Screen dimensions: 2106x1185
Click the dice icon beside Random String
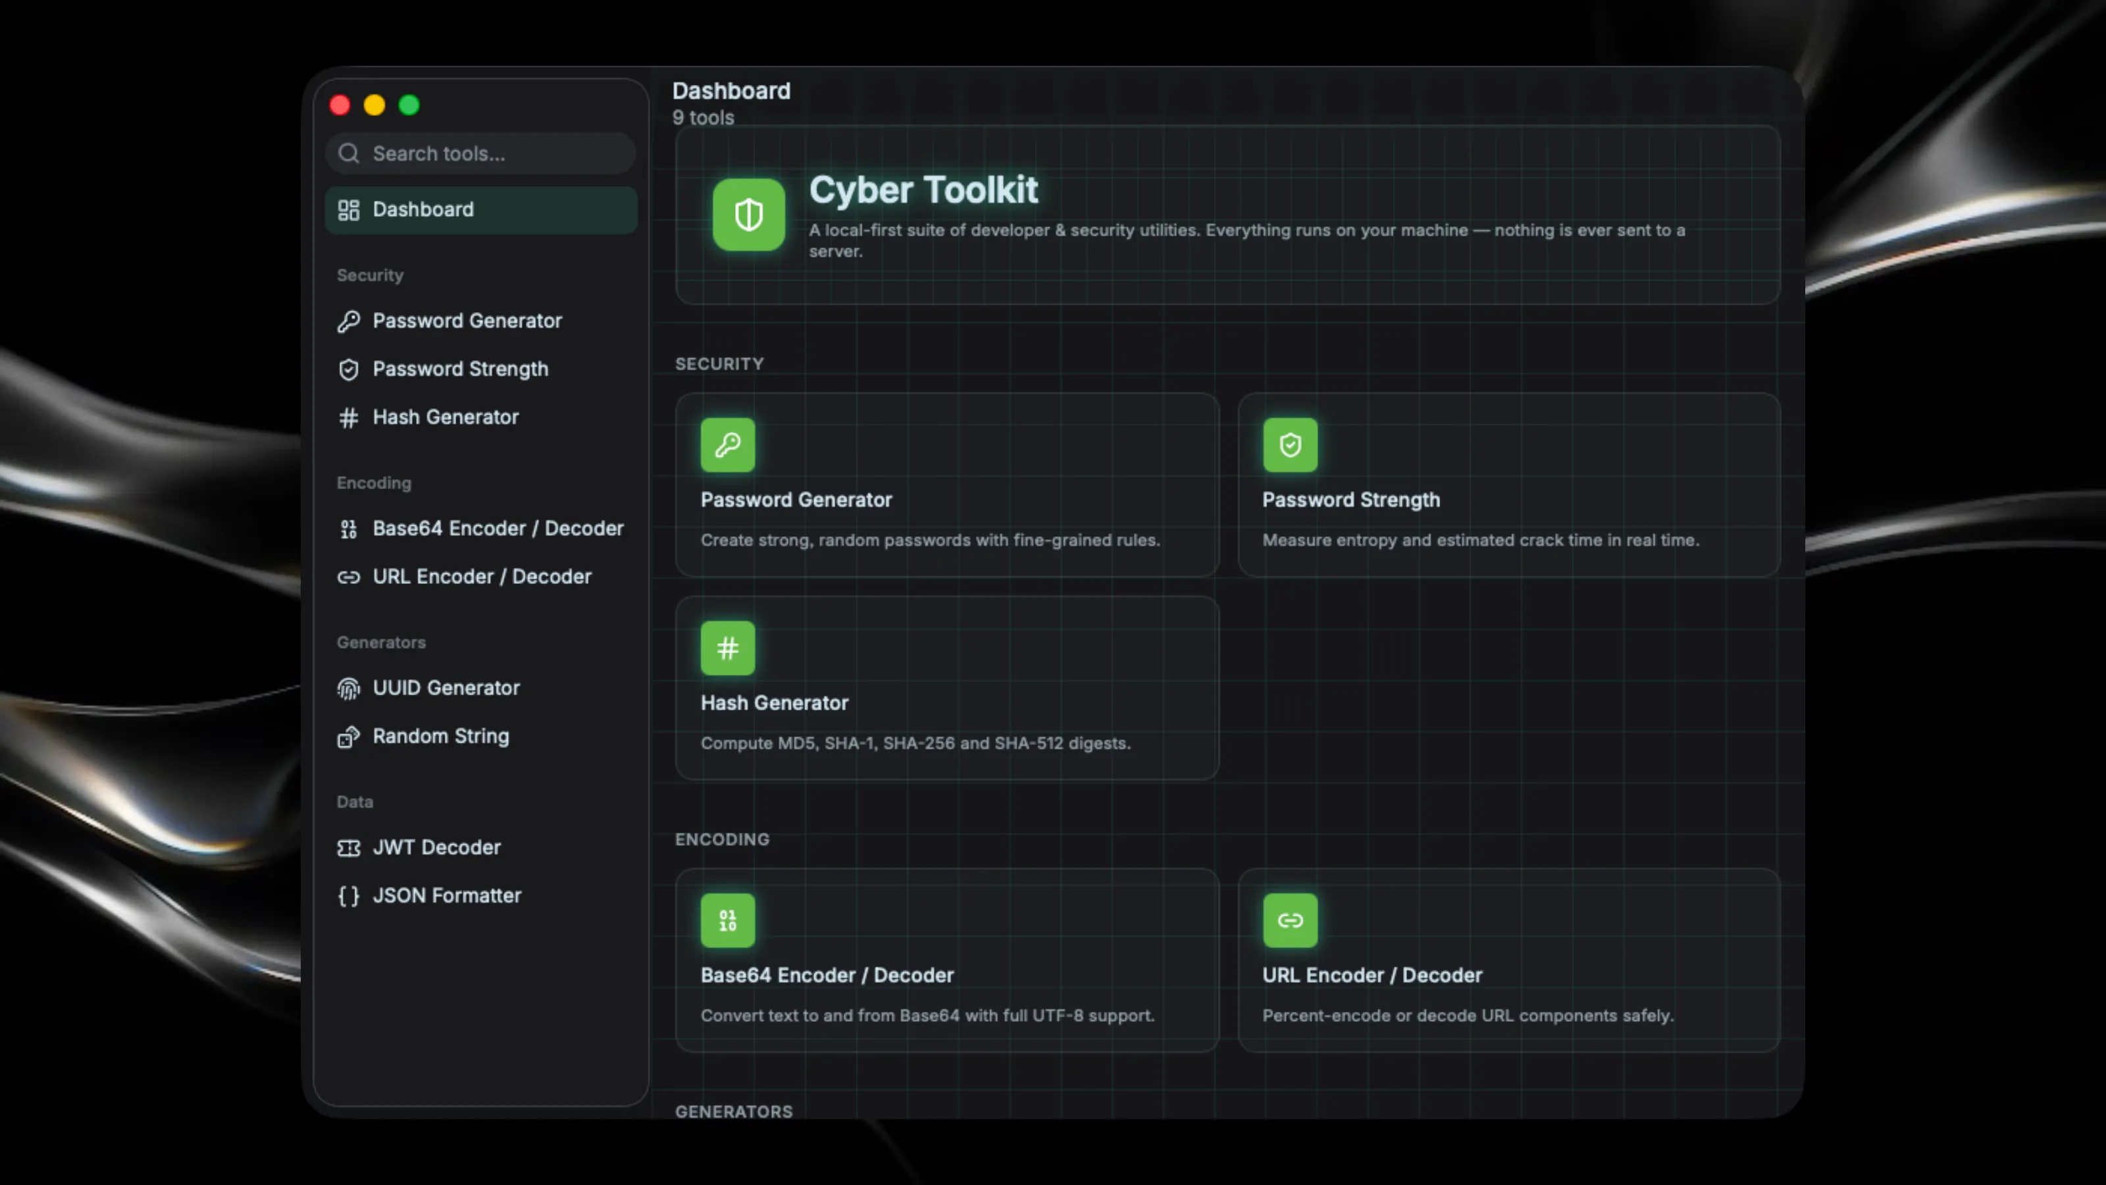349,737
